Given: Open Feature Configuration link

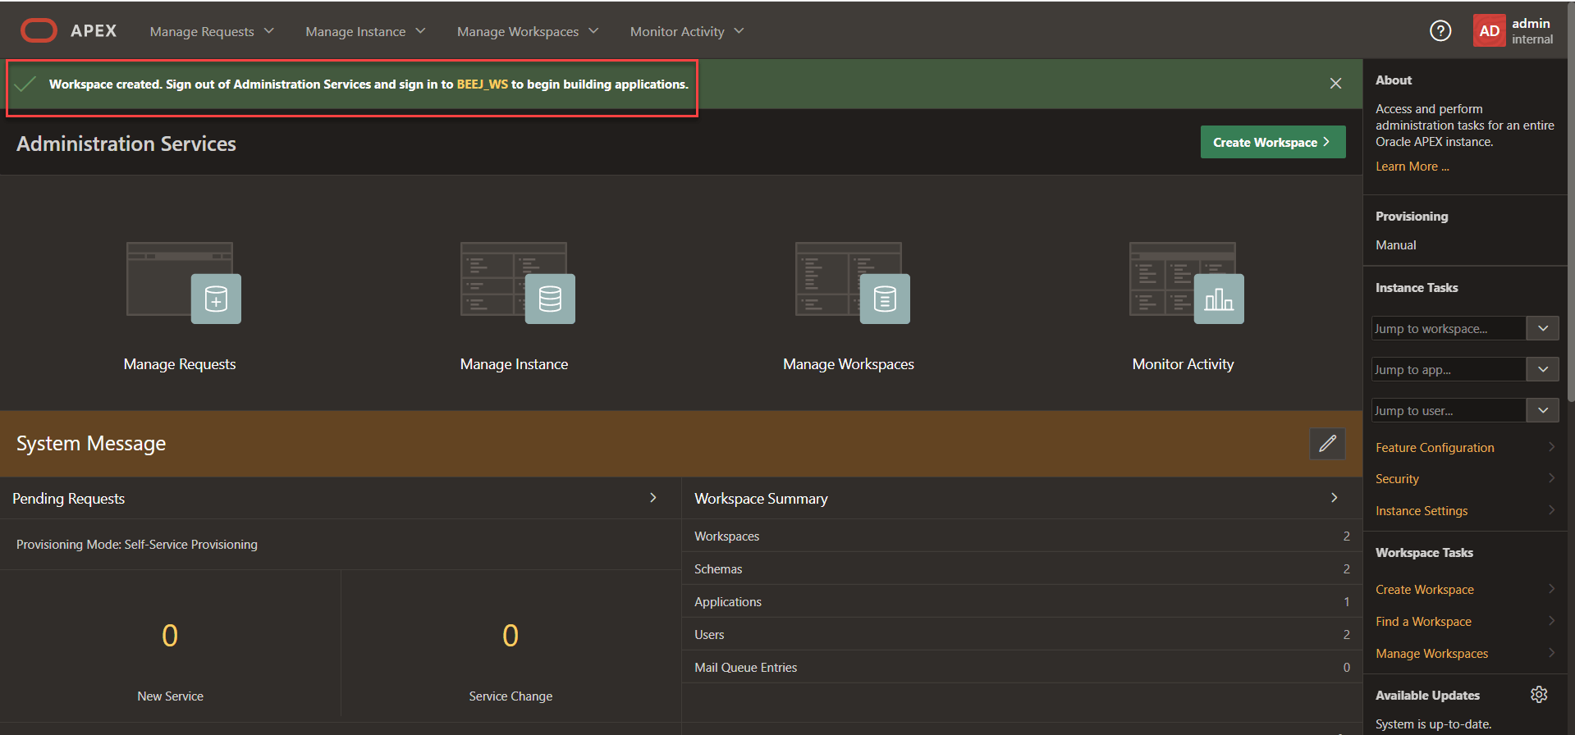Looking at the screenshot, I should click(x=1435, y=448).
